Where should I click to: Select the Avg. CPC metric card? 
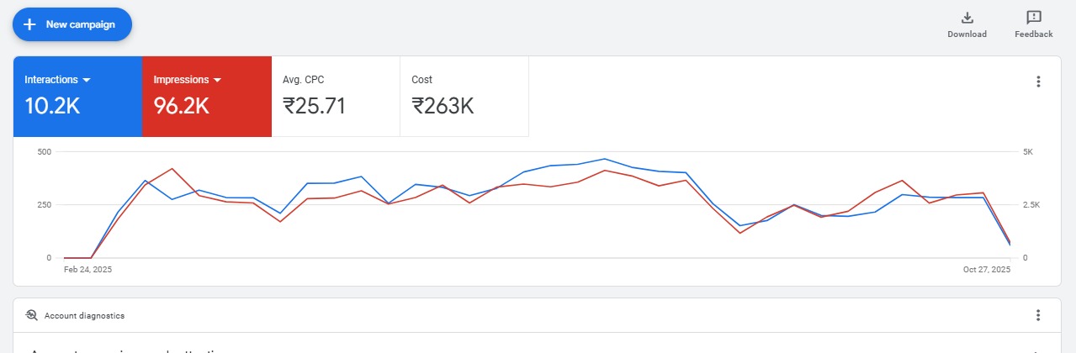336,96
